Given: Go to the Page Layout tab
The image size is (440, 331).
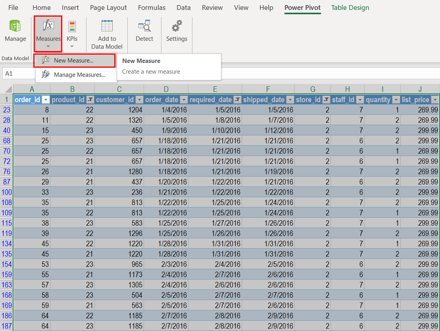Looking at the screenshot, I should [108, 8].
